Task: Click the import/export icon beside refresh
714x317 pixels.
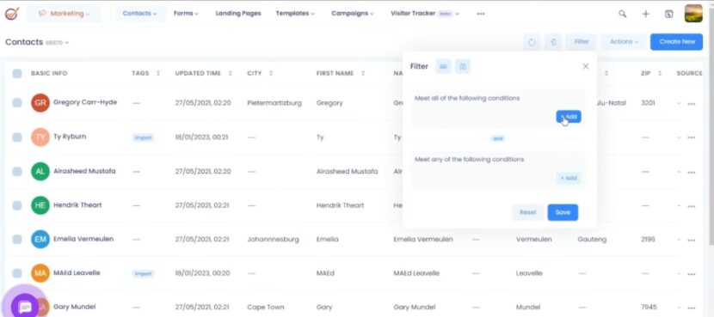Action: coord(554,42)
